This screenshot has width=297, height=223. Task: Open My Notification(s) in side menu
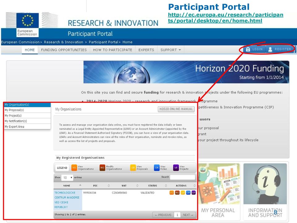pos(28,121)
